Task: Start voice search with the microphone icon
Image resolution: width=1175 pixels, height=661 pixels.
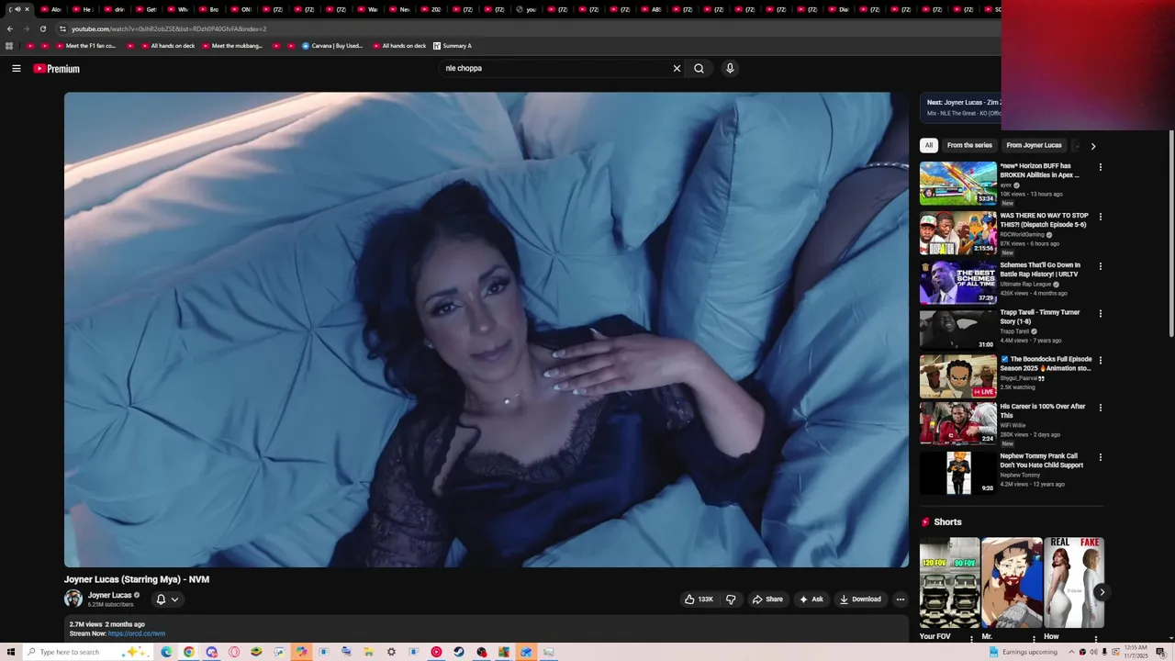Action: [730, 68]
